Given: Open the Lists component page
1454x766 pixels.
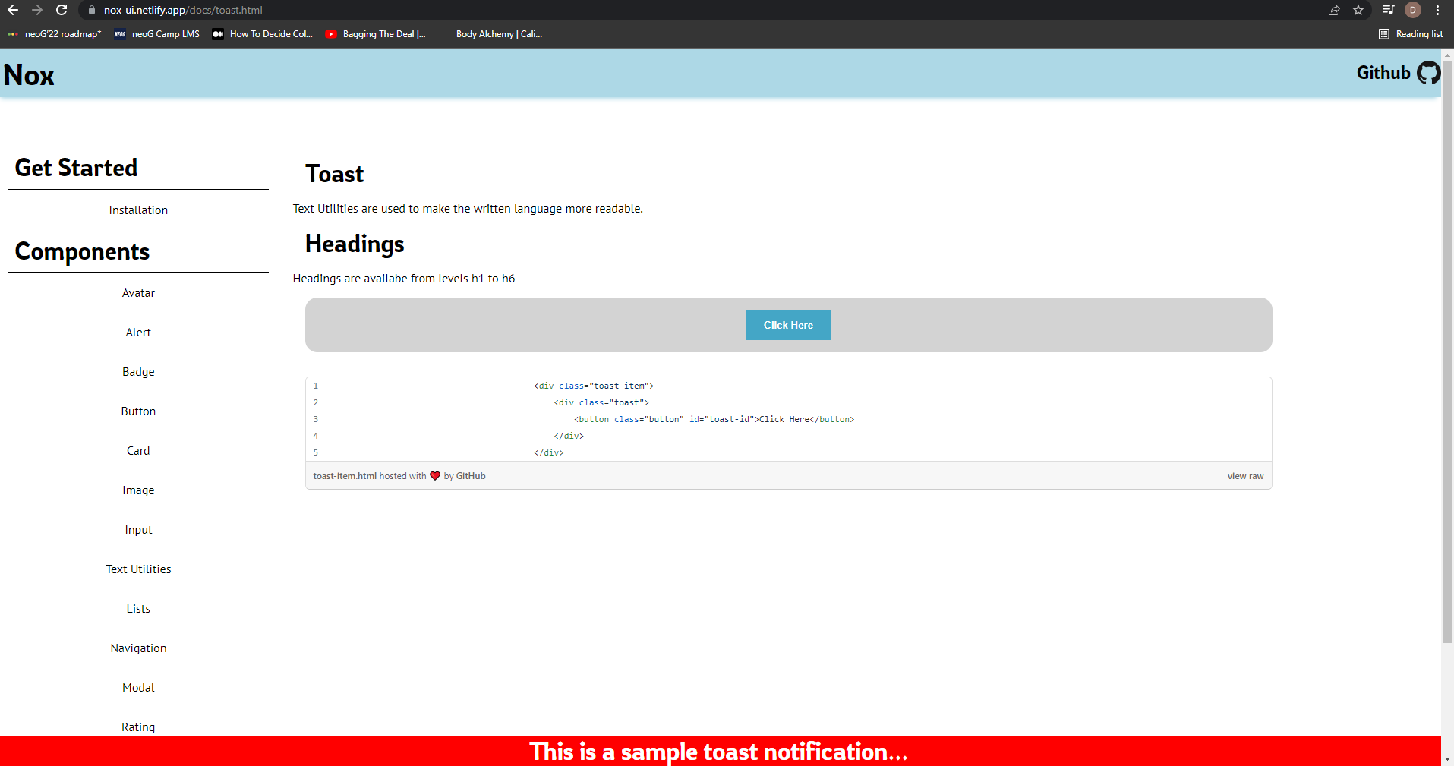Looking at the screenshot, I should pyautogui.click(x=138, y=609).
